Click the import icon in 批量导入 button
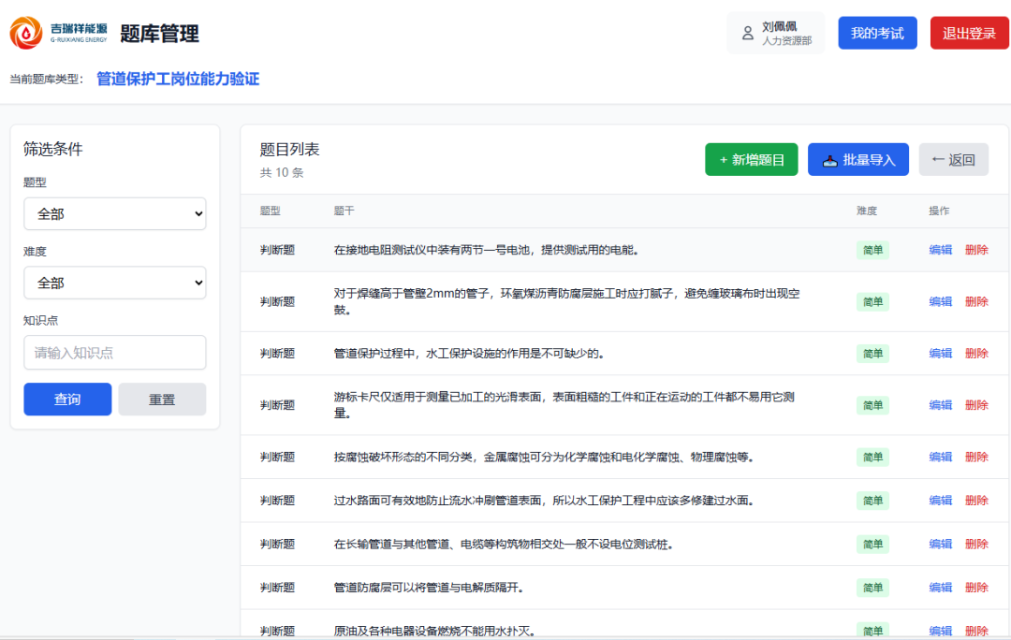Screen dimensions: 1011x640 [x=829, y=160]
